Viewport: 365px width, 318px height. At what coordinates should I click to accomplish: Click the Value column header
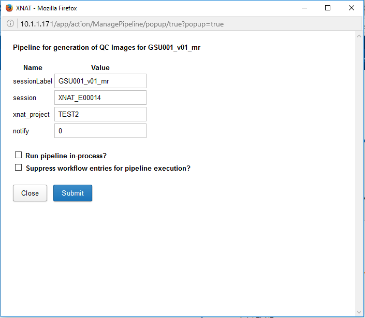[x=100, y=67]
